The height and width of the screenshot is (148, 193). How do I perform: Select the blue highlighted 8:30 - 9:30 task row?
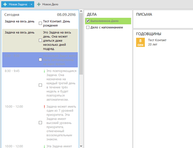[x=40, y=60]
